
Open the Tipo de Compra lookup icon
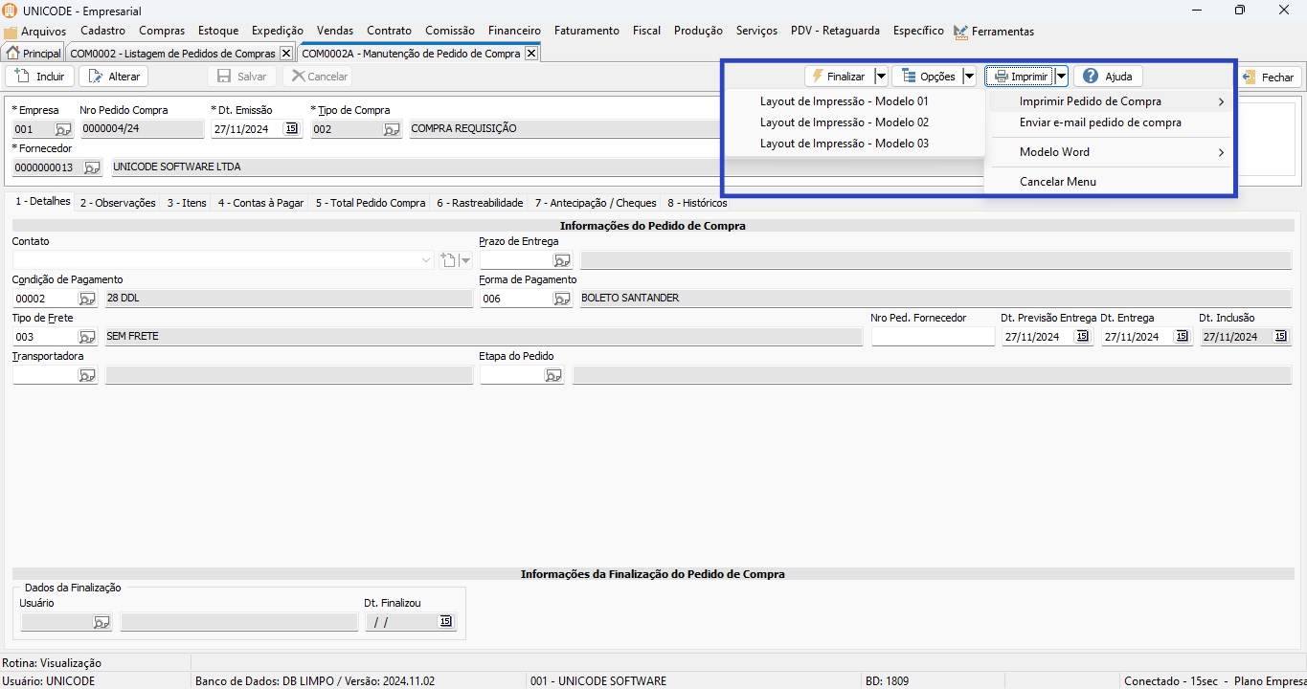point(392,129)
